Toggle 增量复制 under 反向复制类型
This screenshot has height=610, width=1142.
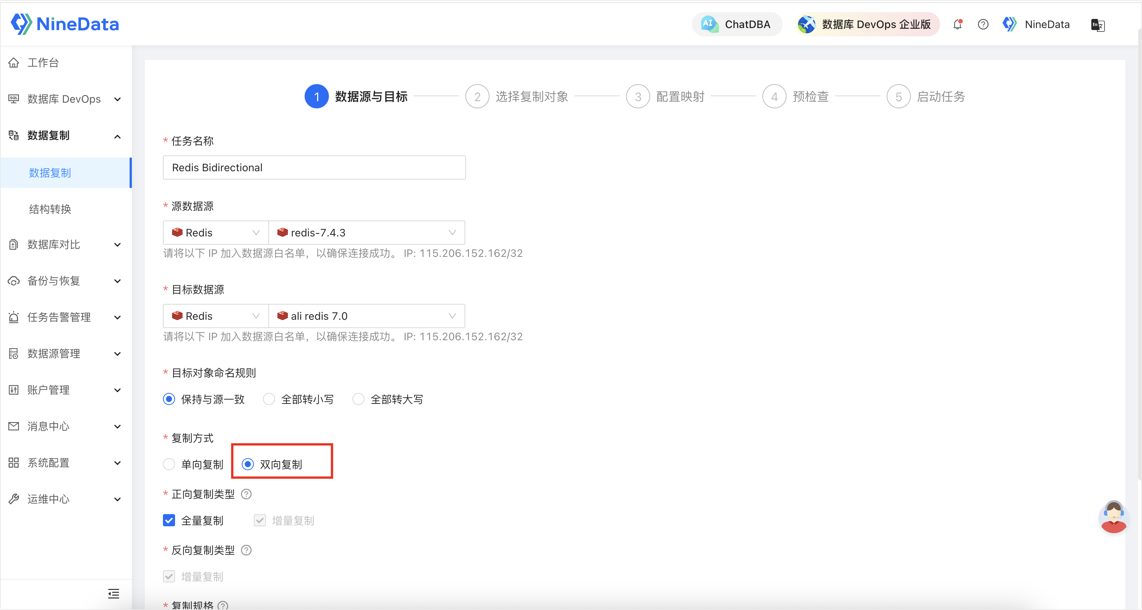(x=169, y=576)
